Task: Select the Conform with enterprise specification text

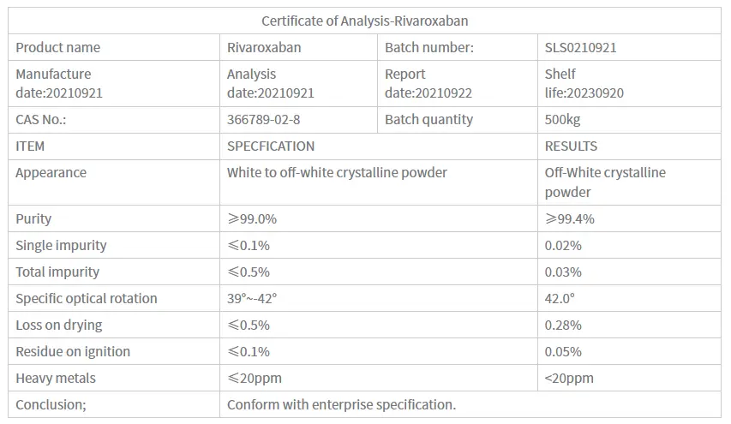Action: coord(341,405)
